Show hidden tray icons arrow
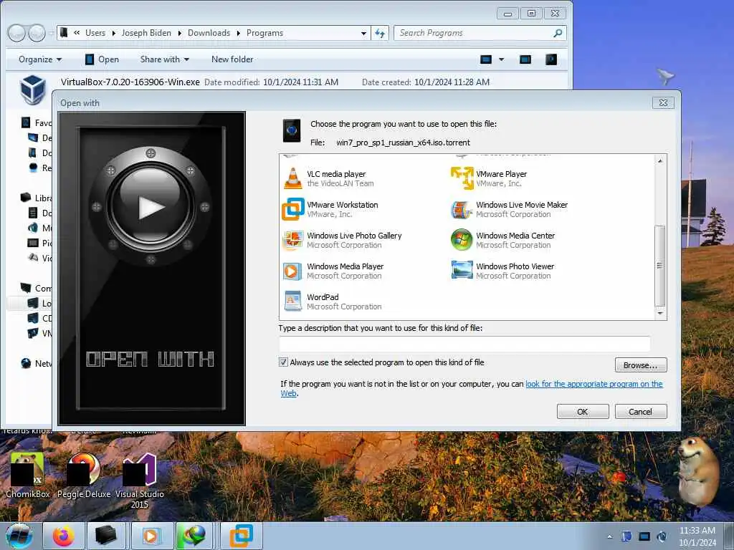The image size is (734, 550). point(609,536)
